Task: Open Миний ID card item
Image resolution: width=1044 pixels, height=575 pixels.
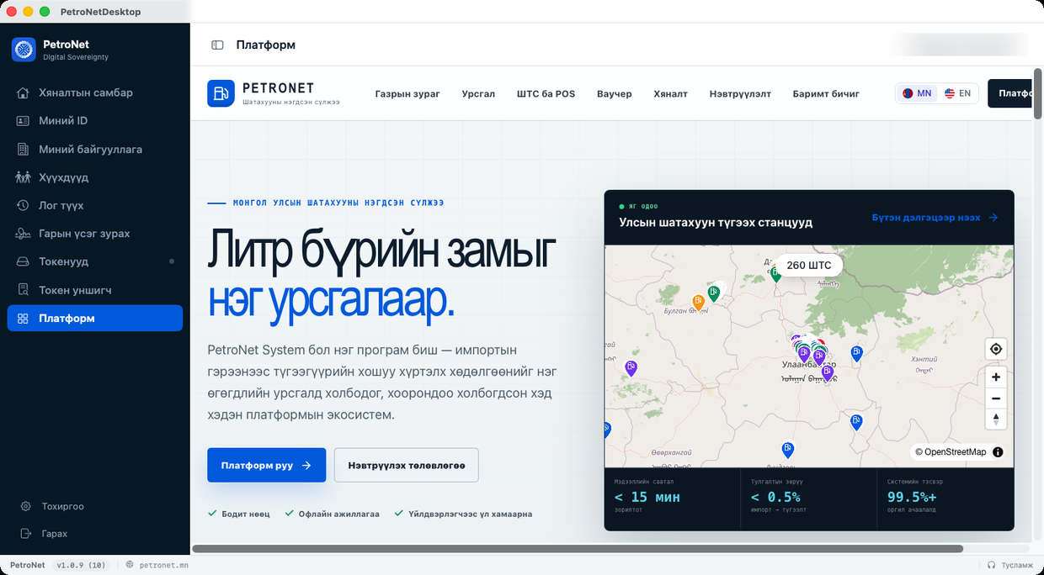Action: pyautogui.click(x=95, y=121)
